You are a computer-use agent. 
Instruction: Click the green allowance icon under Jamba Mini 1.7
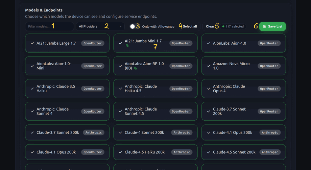tap(127, 46)
